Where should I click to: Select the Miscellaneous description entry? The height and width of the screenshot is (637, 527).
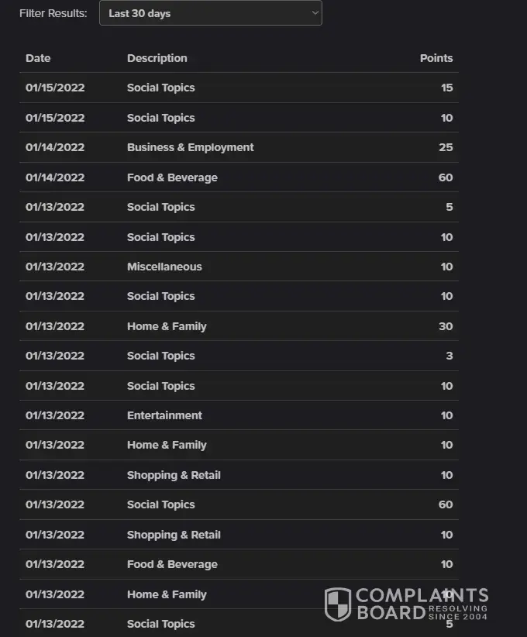164,267
